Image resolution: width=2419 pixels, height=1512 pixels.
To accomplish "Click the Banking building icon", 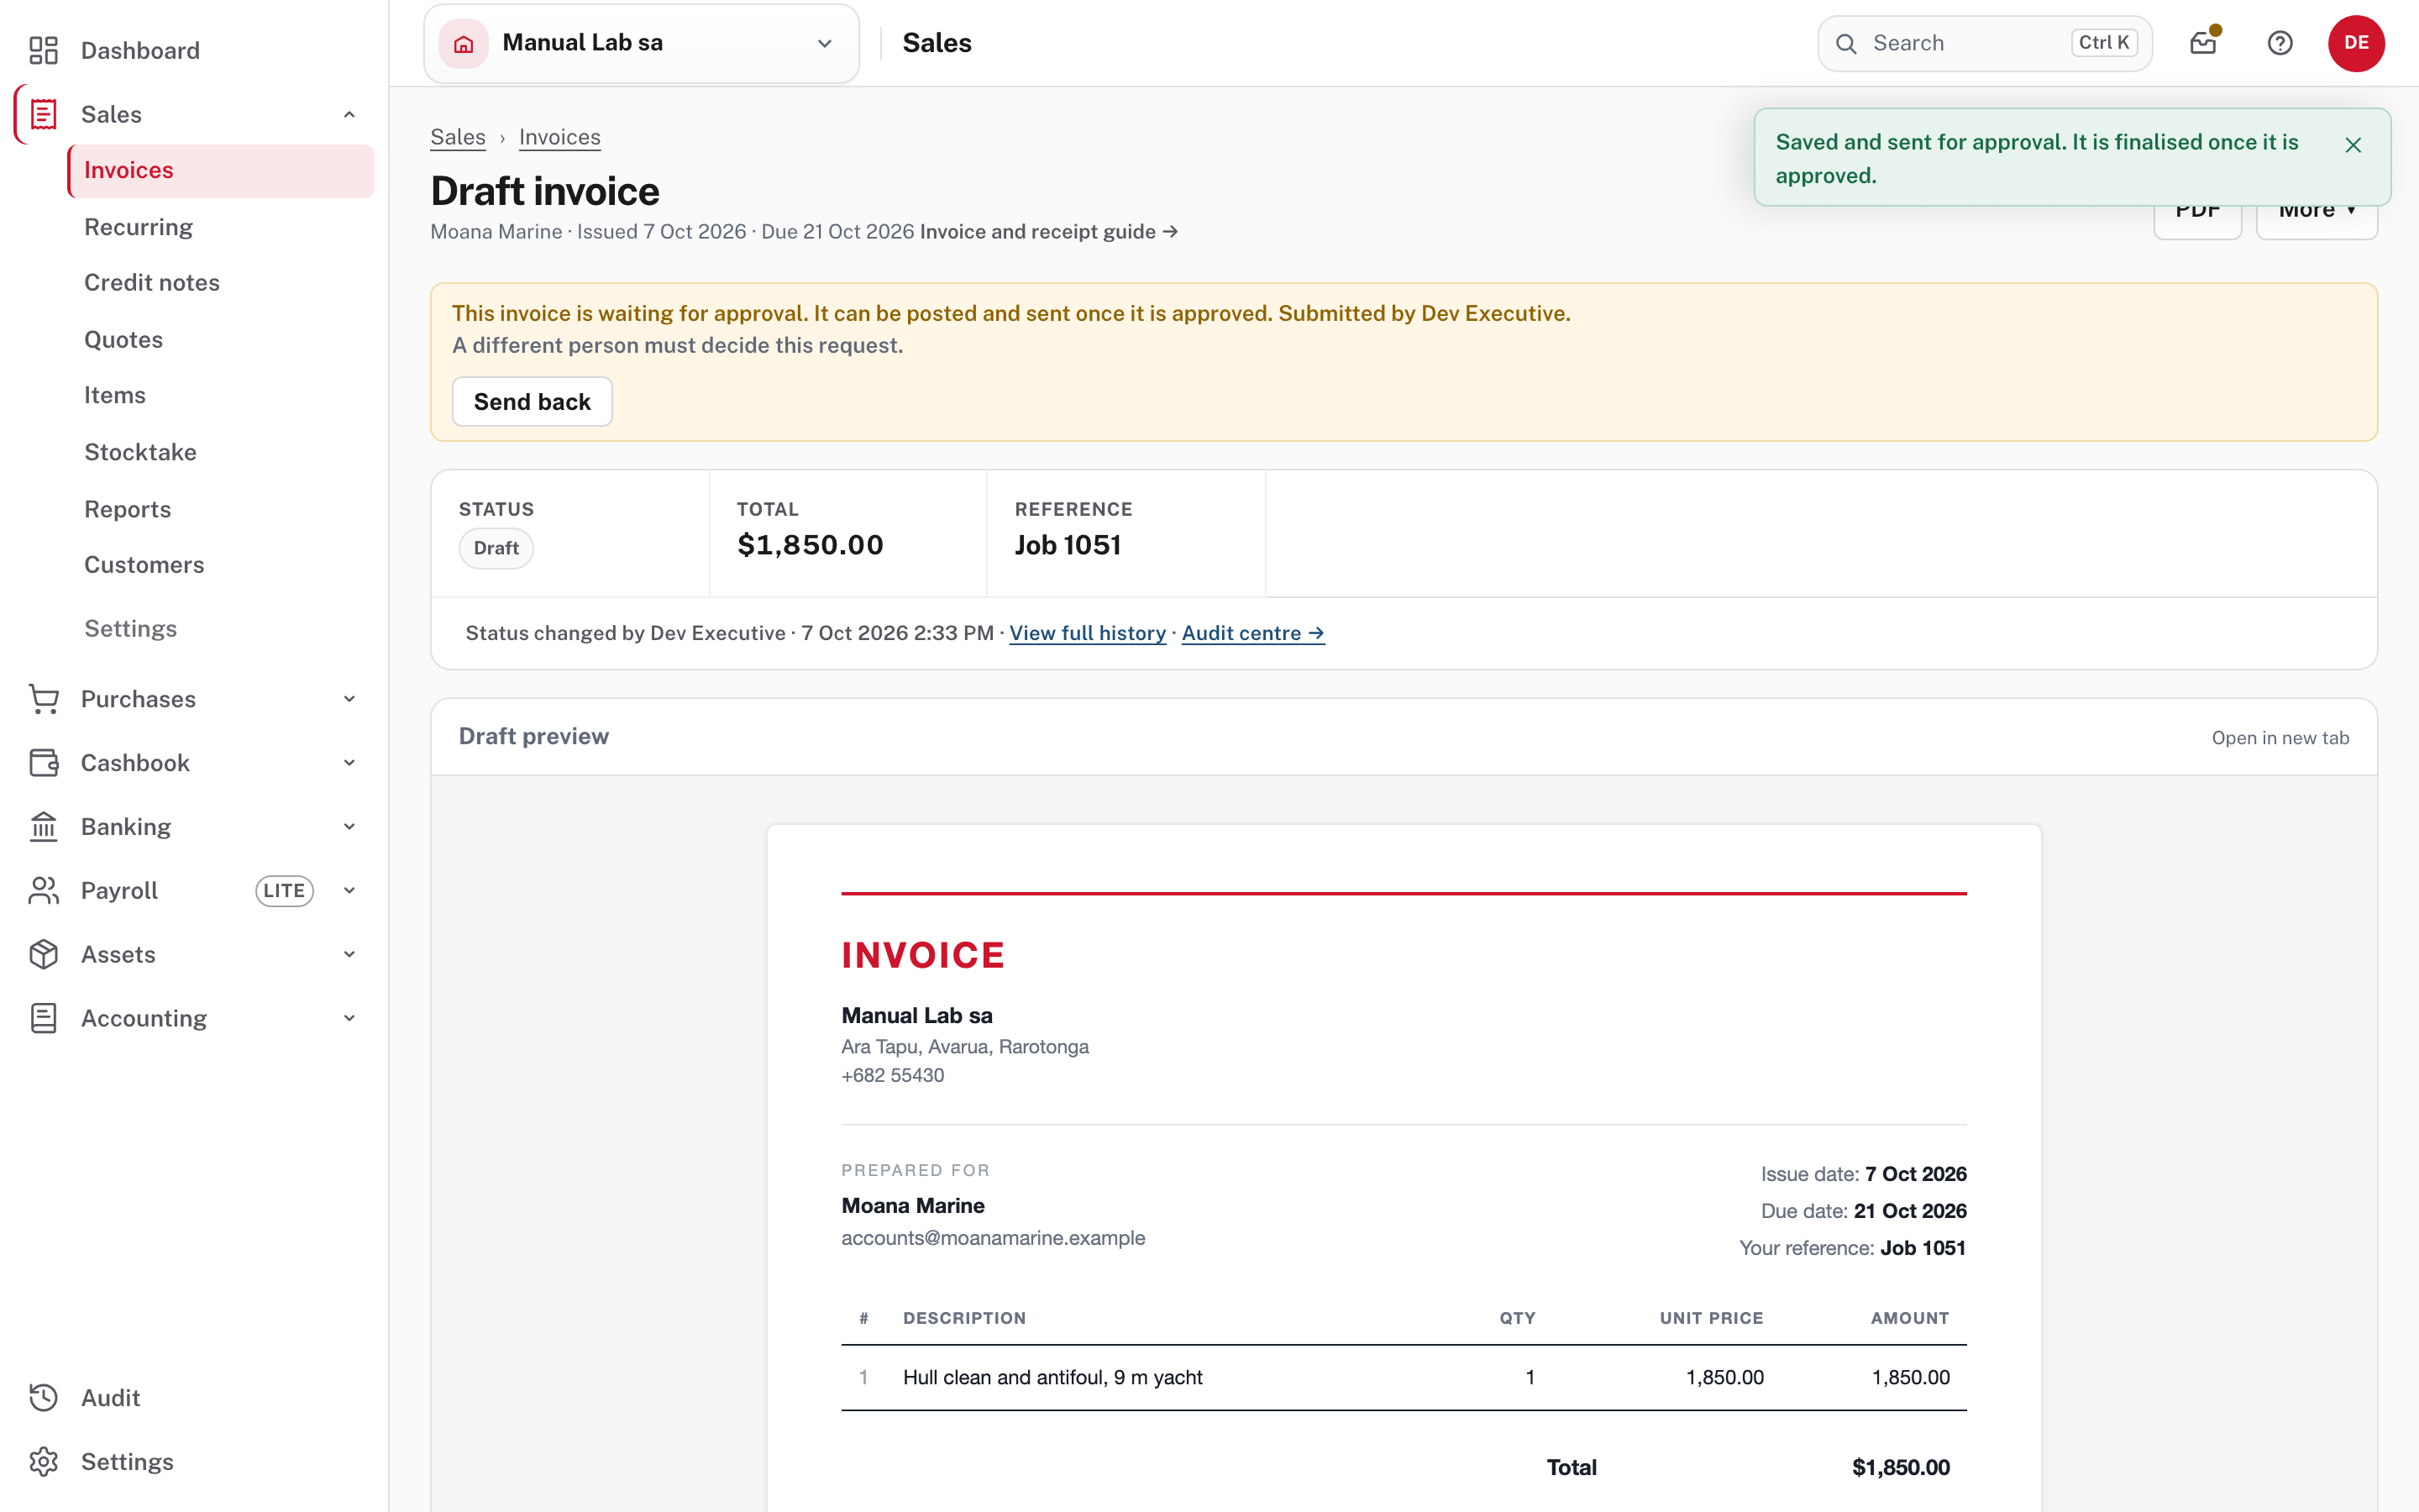I will point(43,826).
